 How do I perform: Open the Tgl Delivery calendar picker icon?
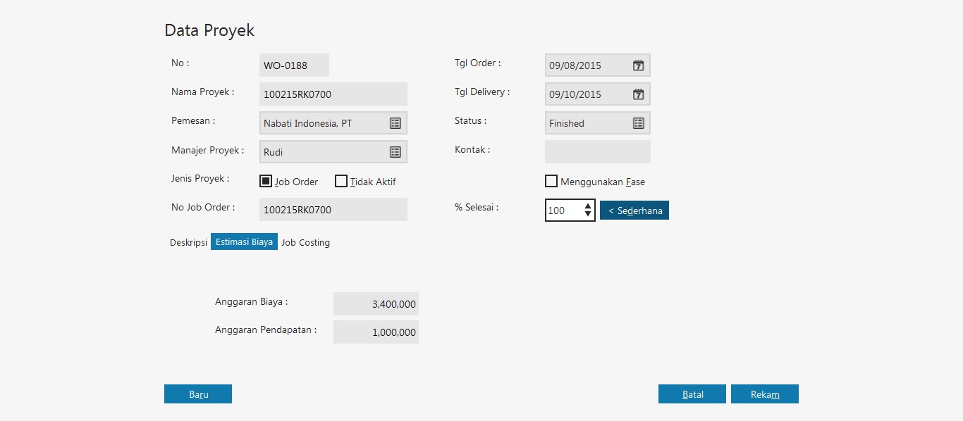point(638,94)
